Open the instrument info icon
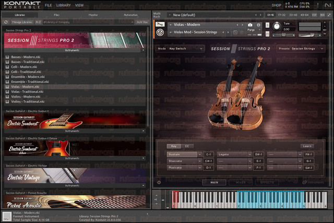The width and height of the screenshot is (334, 223). (258, 25)
